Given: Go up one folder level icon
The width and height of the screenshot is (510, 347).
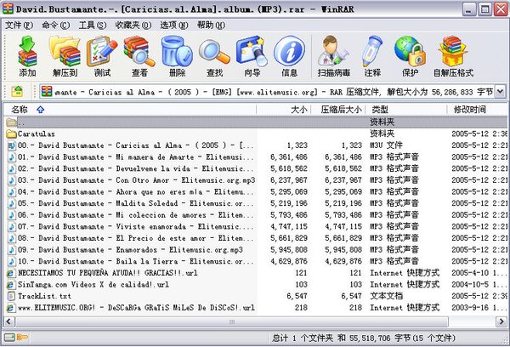Looking at the screenshot, I should click(17, 92).
